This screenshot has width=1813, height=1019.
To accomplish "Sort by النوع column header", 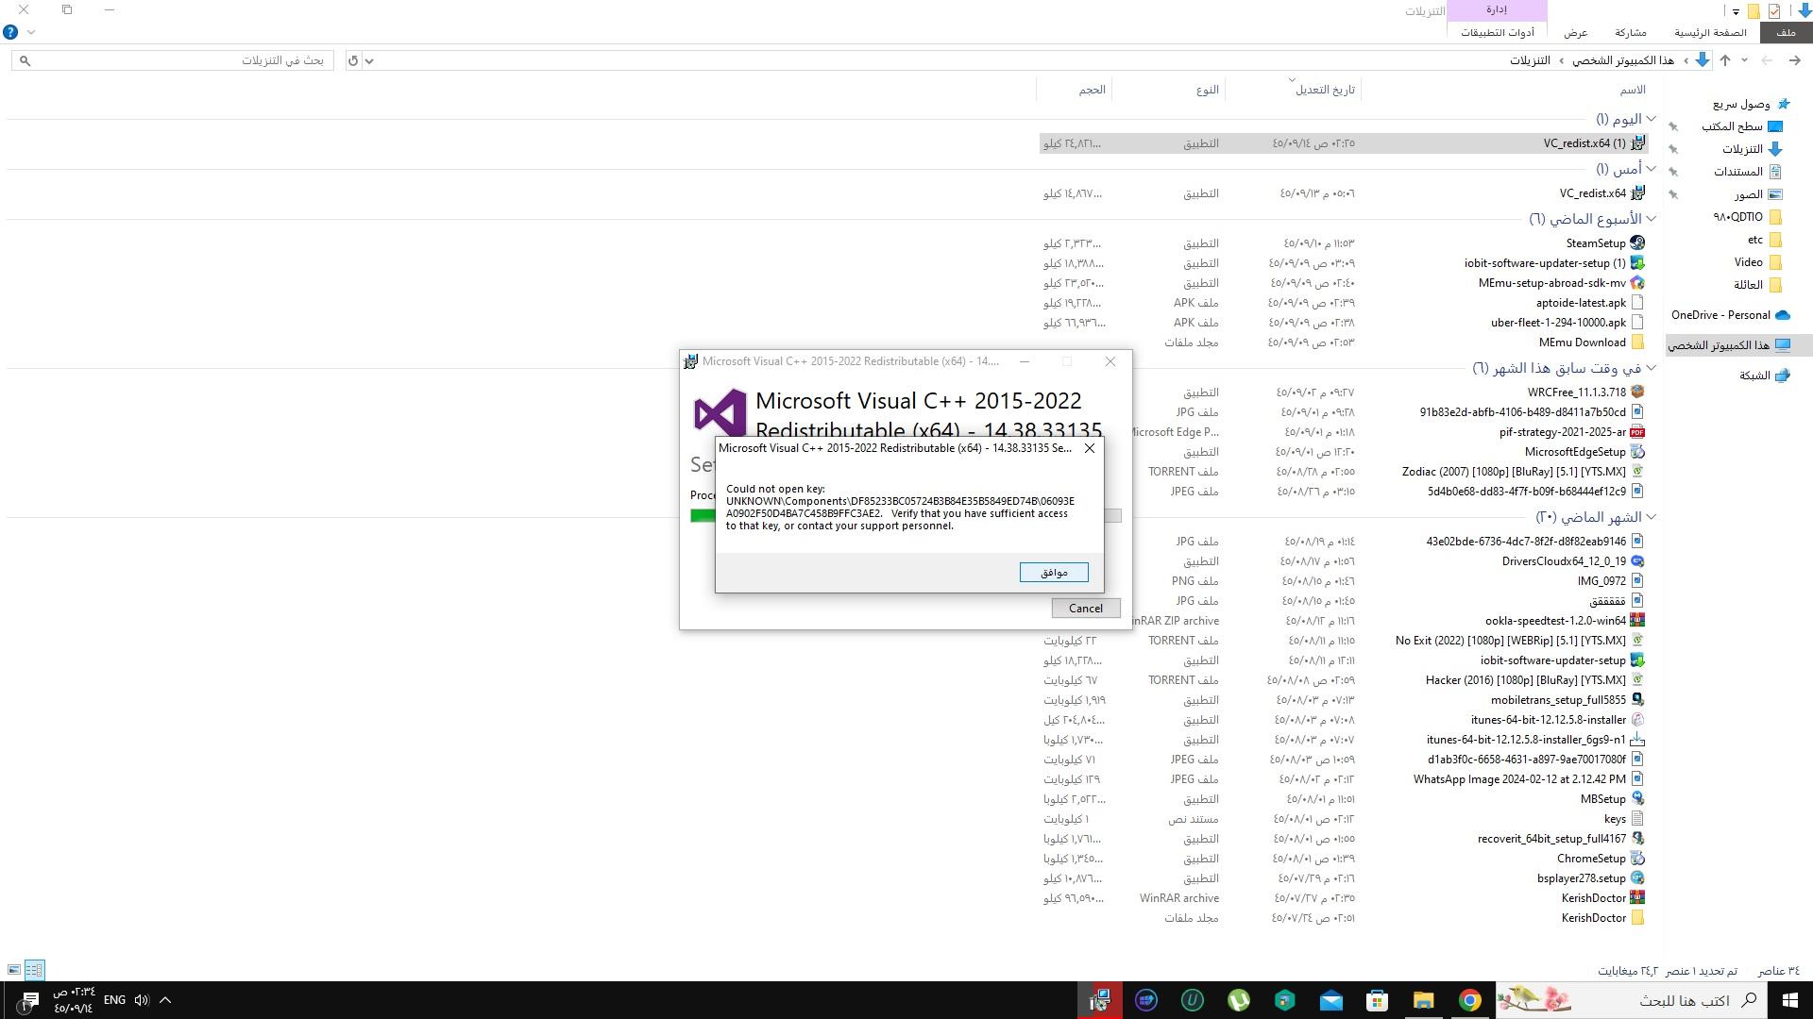I will pyautogui.click(x=1208, y=90).
